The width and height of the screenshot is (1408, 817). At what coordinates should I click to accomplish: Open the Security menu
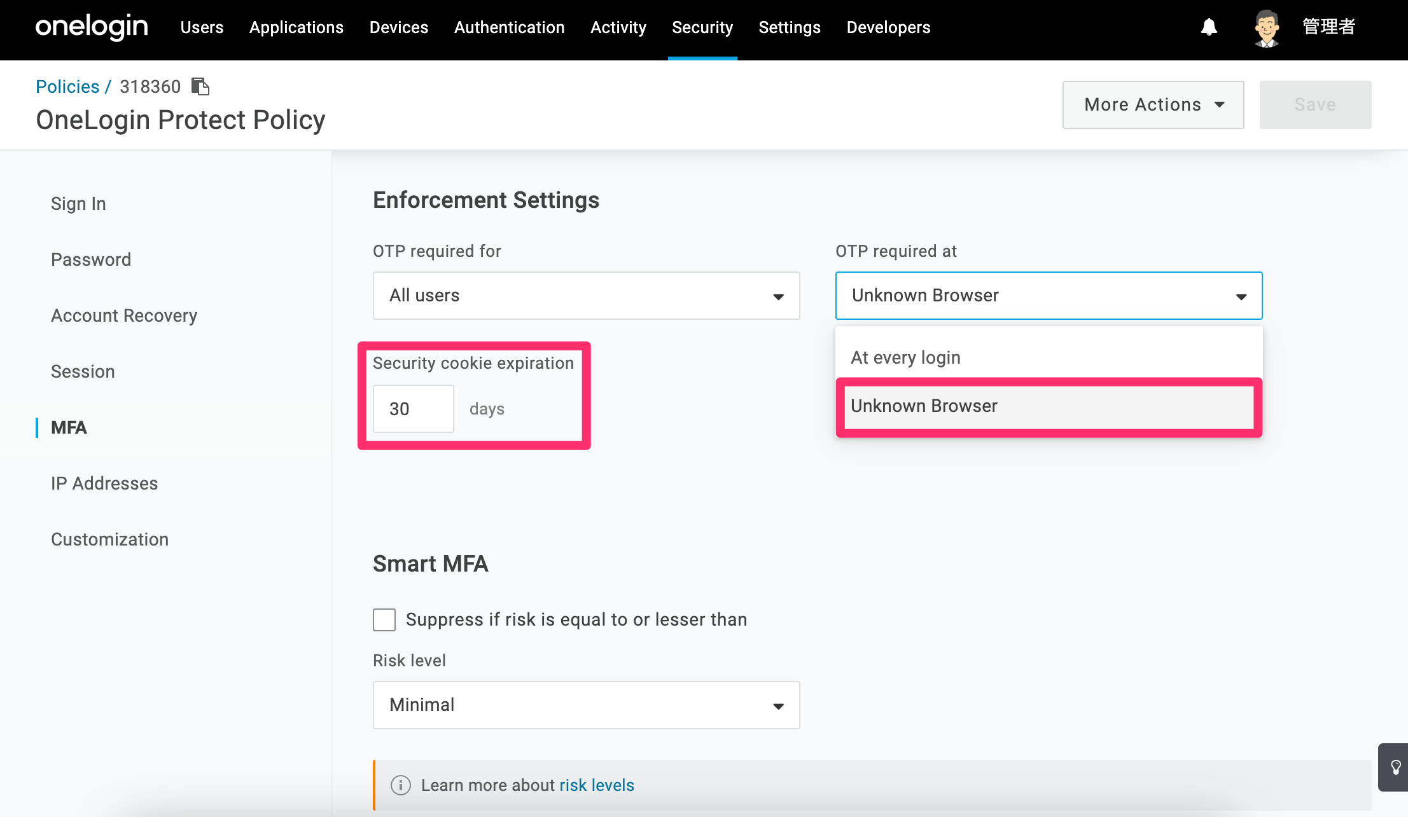point(702,27)
